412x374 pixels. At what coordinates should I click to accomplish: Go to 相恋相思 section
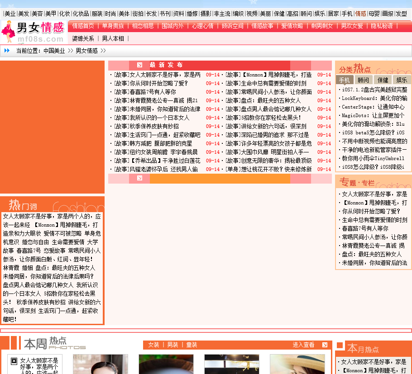pyautogui.click(x=143, y=26)
